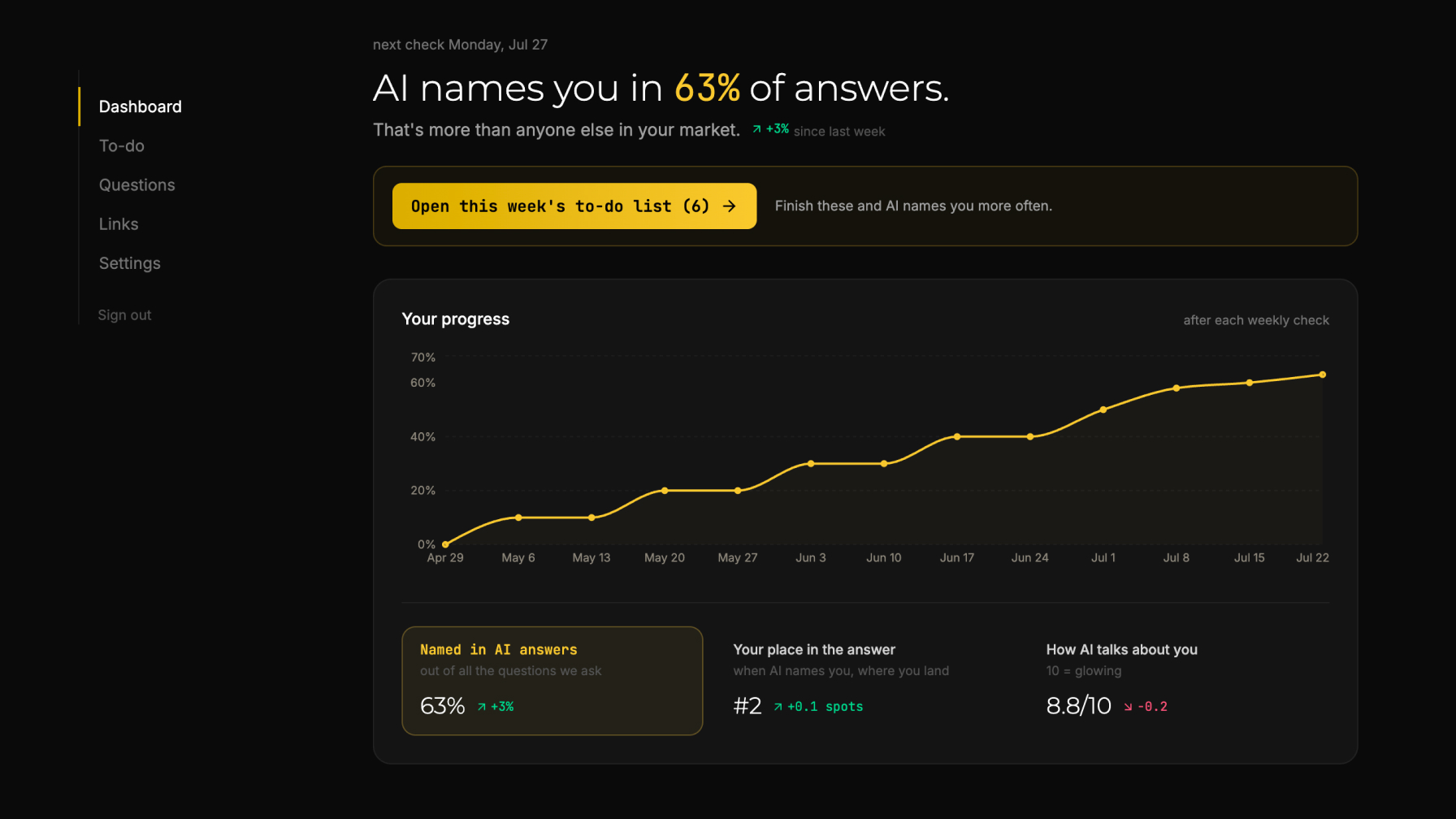Open the Dashboard sidebar item

(x=140, y=106)
